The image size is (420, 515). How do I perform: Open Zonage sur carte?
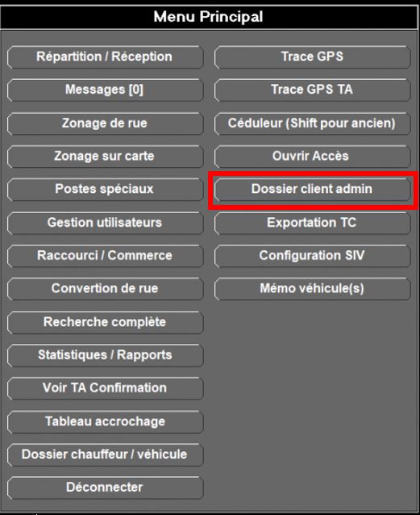[105, 157]
